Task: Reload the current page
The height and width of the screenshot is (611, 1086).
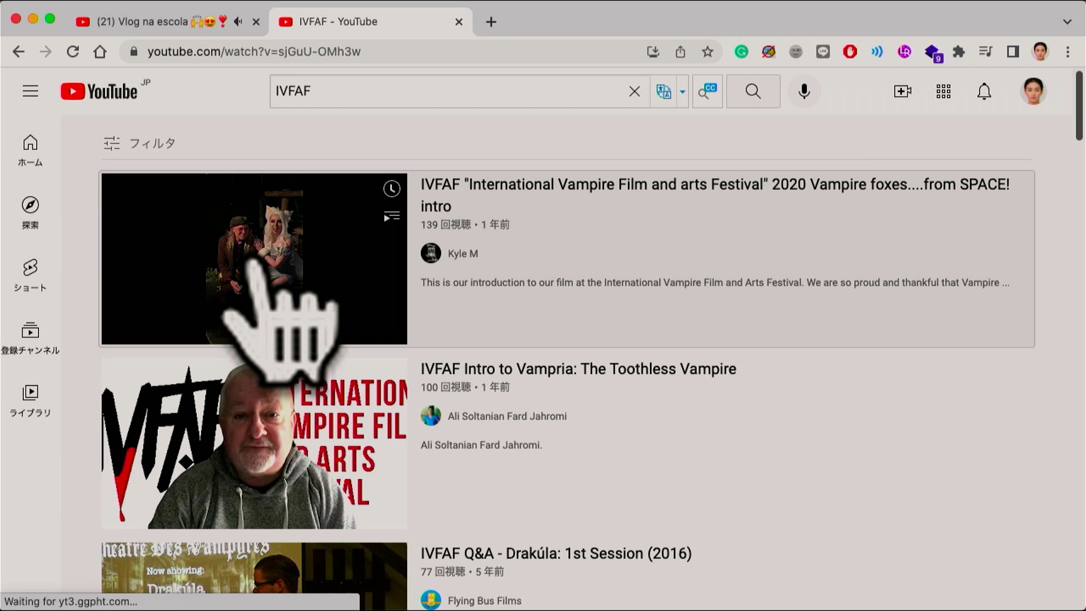Action: pyautogui.click(x=72, y=51)
